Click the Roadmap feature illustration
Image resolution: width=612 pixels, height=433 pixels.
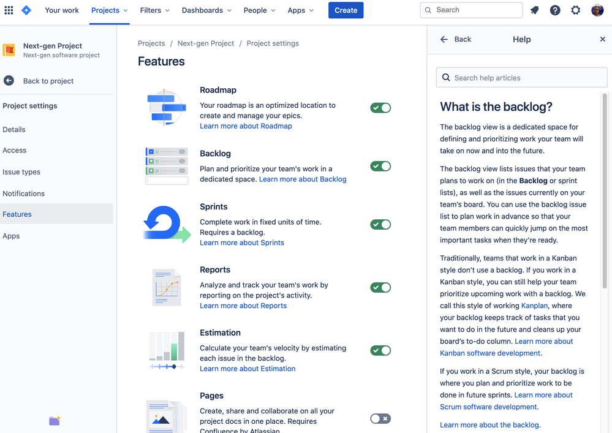point(166,108)
